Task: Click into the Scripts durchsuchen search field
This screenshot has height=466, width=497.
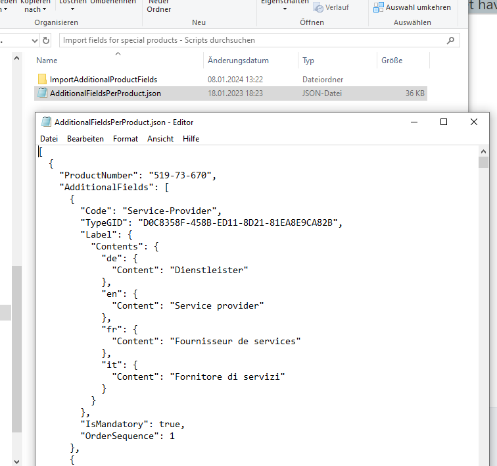Action: click(250, 40)
